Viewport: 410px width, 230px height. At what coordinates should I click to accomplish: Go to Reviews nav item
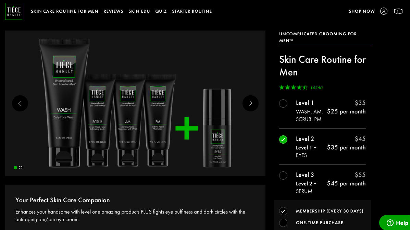(x=113, y=11)
